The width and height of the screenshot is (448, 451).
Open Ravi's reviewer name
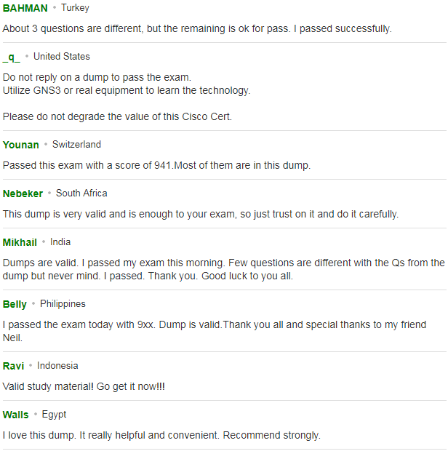tap(13, 366)
